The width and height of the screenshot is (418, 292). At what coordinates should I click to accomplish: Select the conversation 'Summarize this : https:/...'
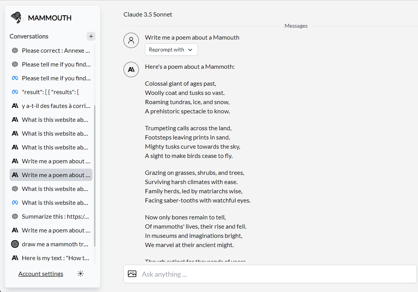54,216
